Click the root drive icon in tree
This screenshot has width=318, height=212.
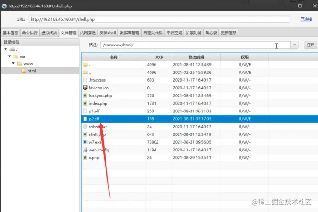12,49
